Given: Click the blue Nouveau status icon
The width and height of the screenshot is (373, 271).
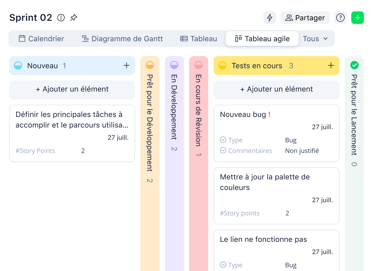Looking at the screenshot, I should click(x=18, y=66).
